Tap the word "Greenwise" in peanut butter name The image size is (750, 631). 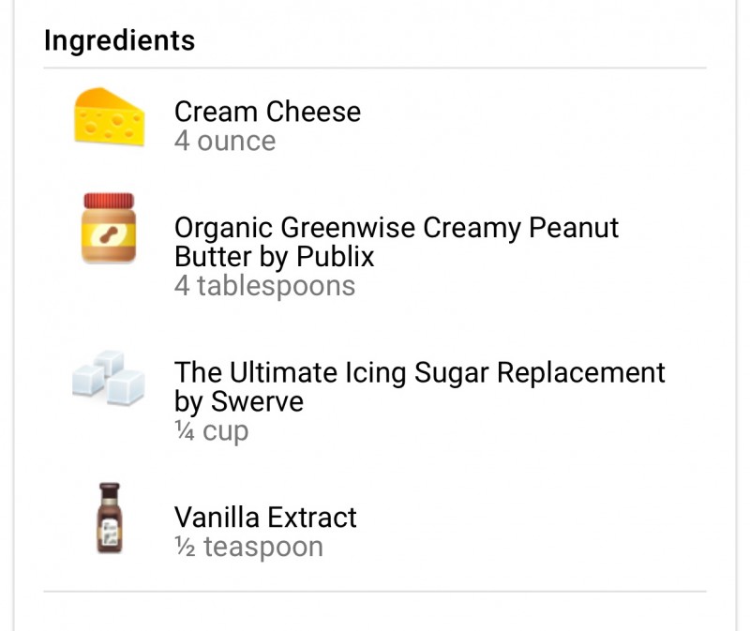click(352, 228)
